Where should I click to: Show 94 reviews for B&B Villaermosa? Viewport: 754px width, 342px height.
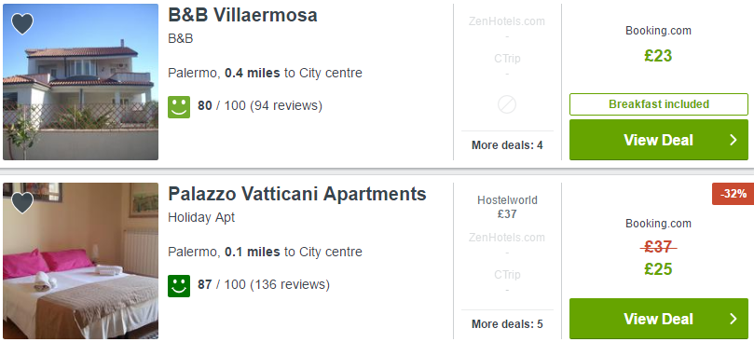click(285, 105)
